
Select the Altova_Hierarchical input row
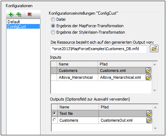pyautogui.click(x=101, y=77)
